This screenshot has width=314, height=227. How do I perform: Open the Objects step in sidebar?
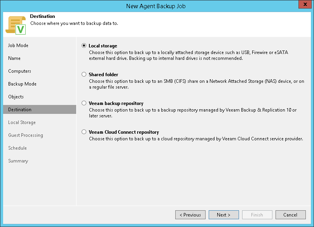click(16, 97)
